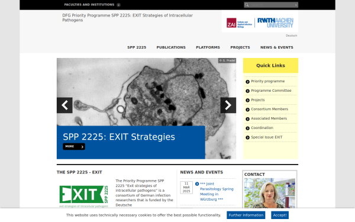Click the contact person photo
Image resolution: width=355 pixels, height=222 pixels.
point(270,193)
